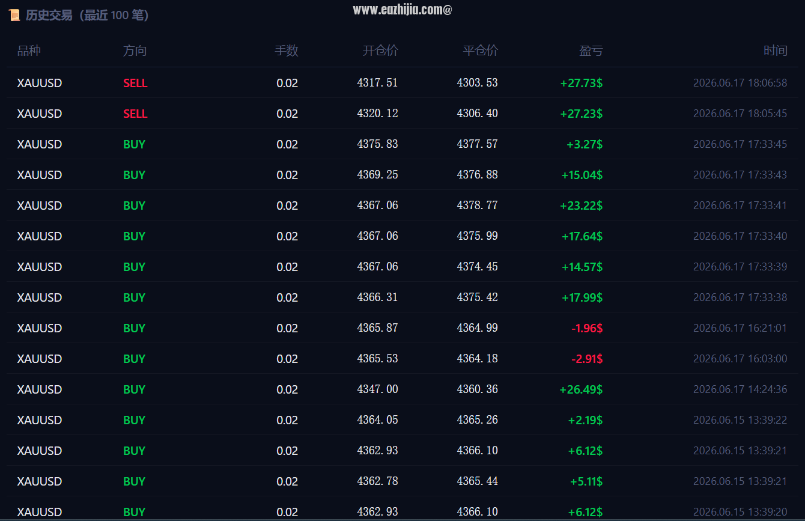
Task: Click profit +15.04$
Action: pyautogui.click(x=582, y=175)
